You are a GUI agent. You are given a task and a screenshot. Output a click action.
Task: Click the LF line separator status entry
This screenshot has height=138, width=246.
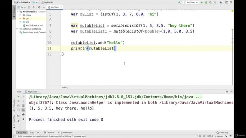[204, 136]
